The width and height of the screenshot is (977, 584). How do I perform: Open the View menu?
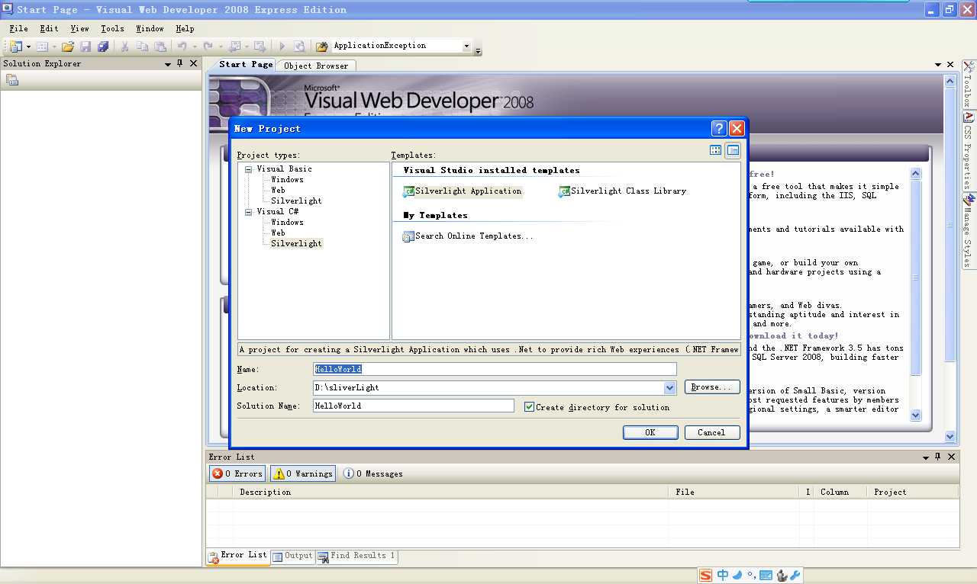tap(79, 28)
